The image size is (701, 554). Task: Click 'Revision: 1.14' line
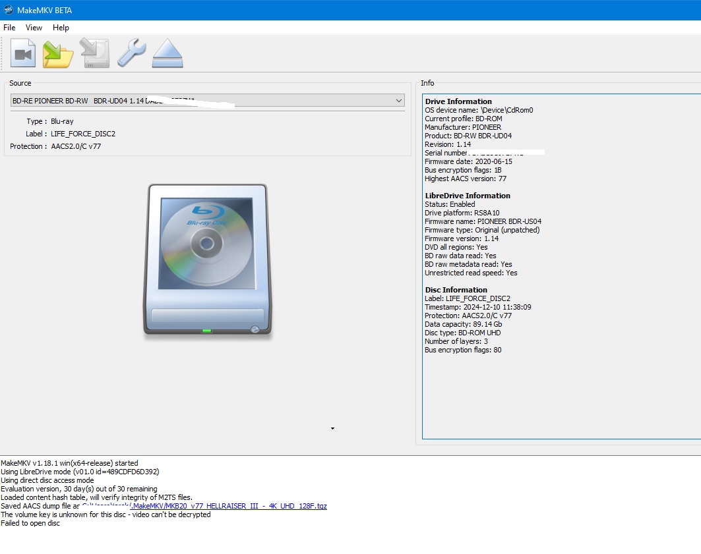point(448,144)
